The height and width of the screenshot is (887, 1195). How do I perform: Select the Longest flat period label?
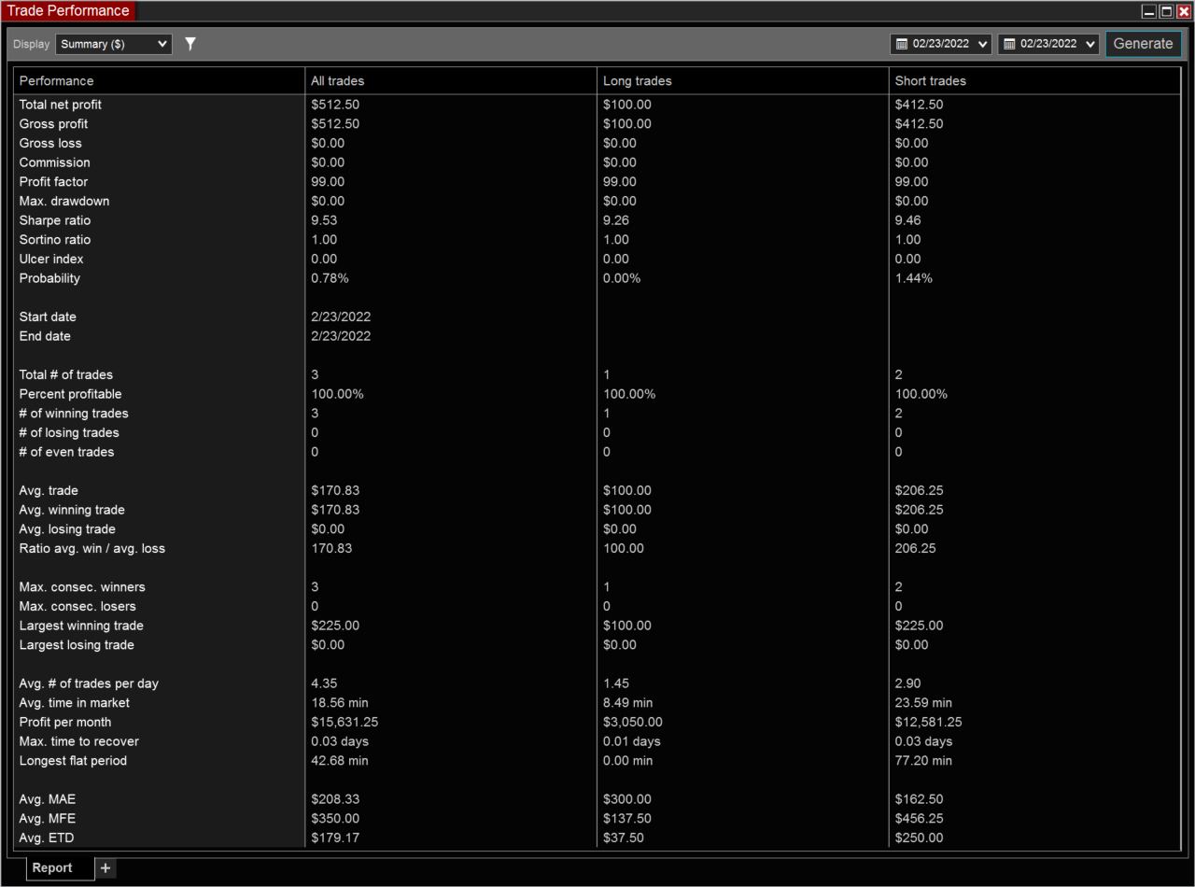coord(73,761)
